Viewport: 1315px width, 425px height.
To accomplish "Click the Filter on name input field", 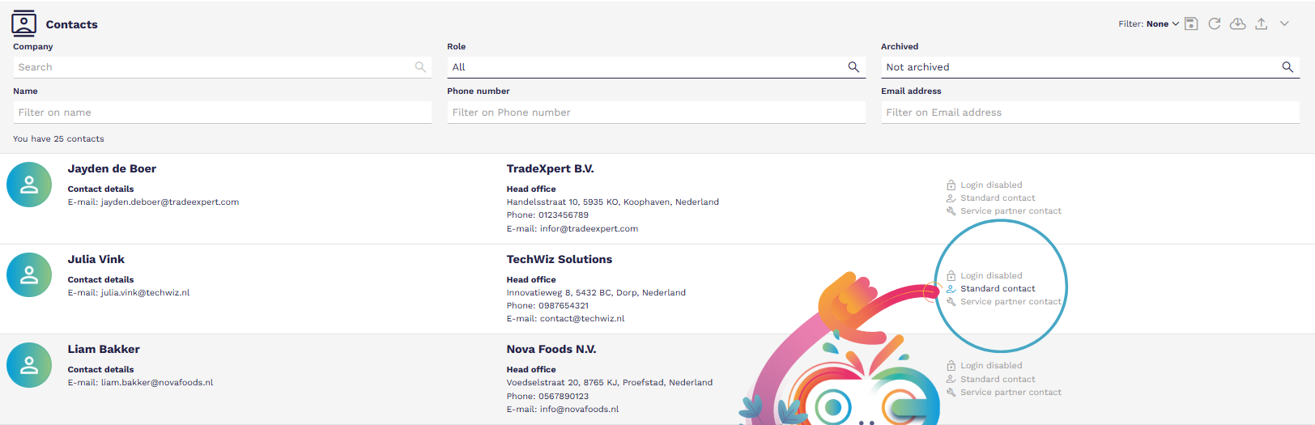I will pyautogui.click(x=222, y=113).
